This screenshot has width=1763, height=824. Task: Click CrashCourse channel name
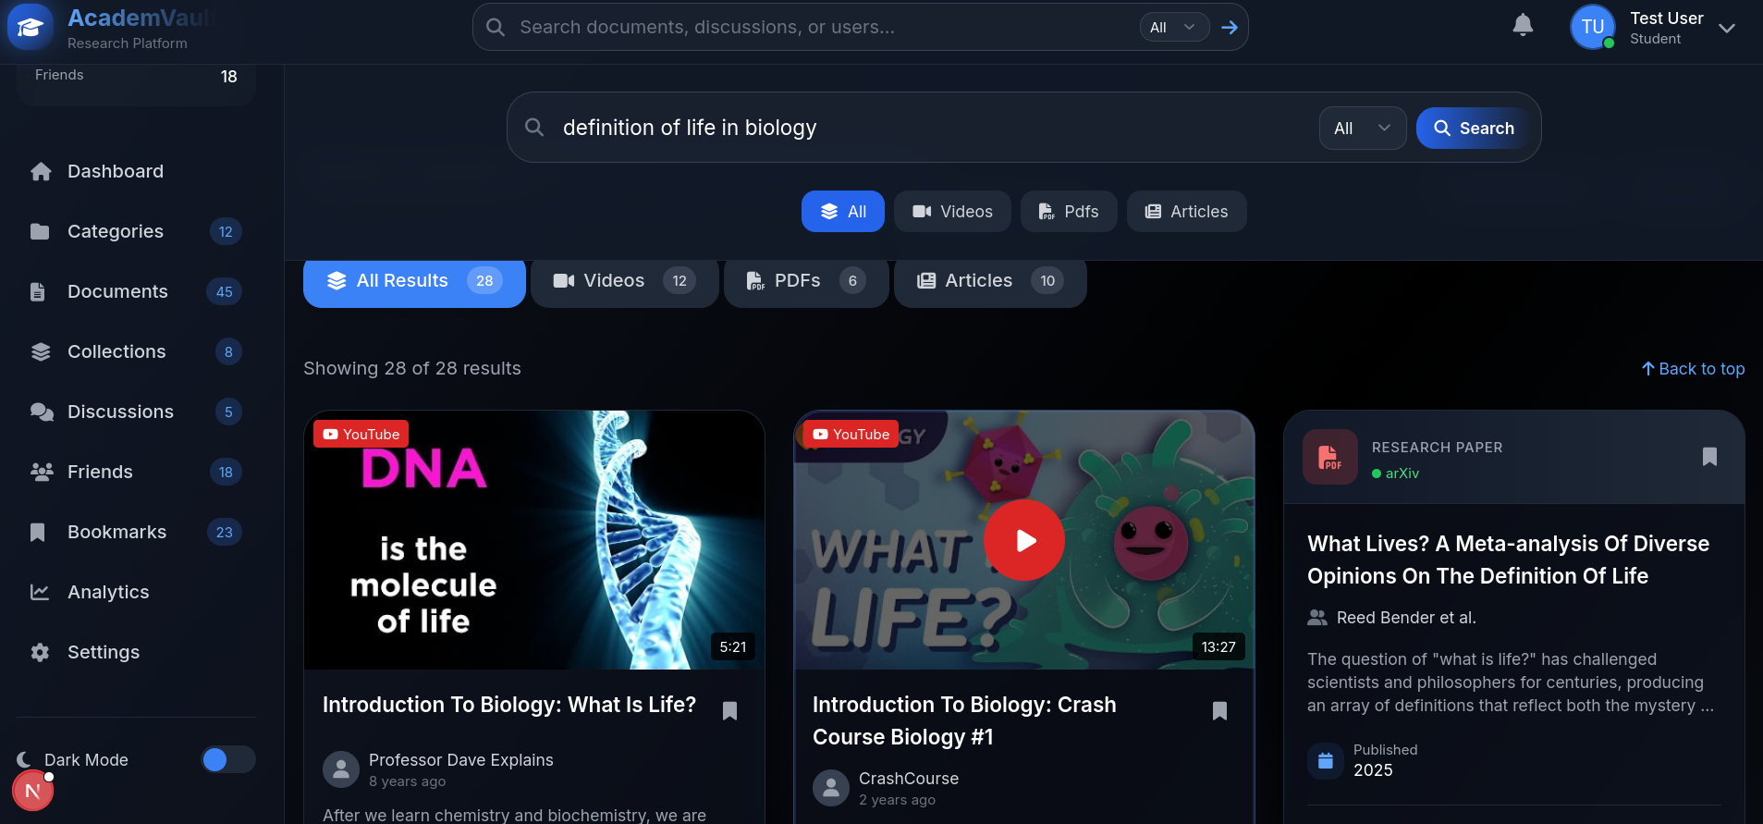coord(908,779)
